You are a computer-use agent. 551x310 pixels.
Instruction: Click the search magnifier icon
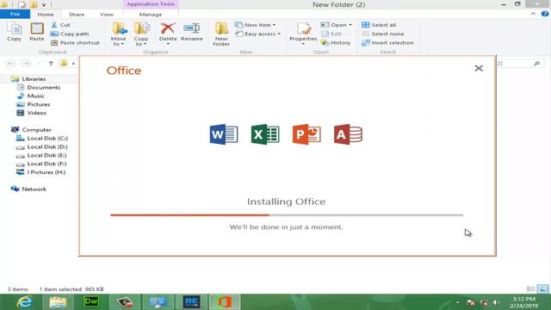[536, 63]
